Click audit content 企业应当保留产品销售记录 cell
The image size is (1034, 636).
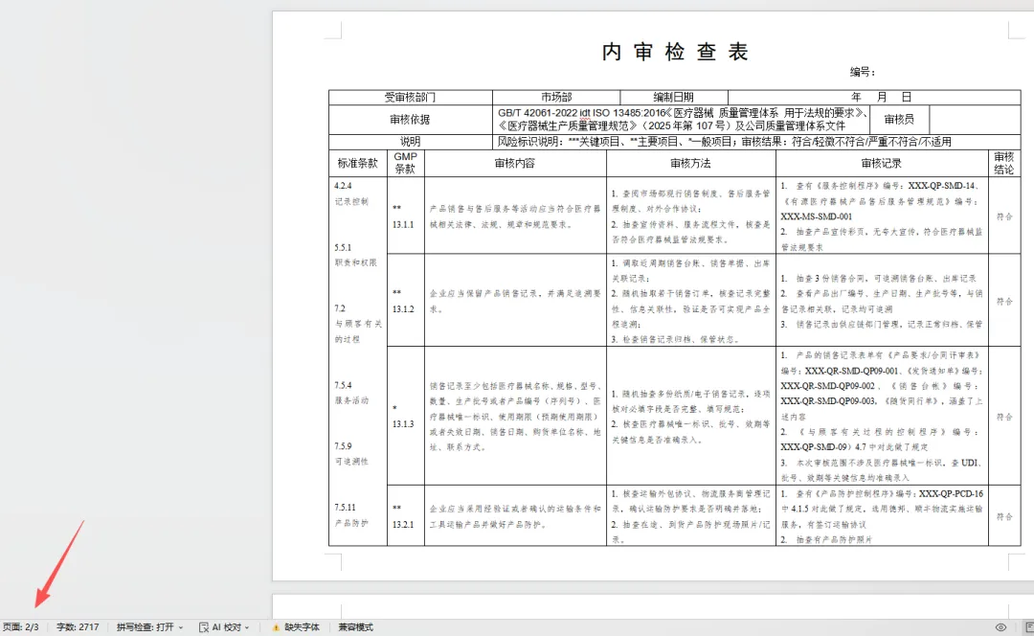(515, 301)
